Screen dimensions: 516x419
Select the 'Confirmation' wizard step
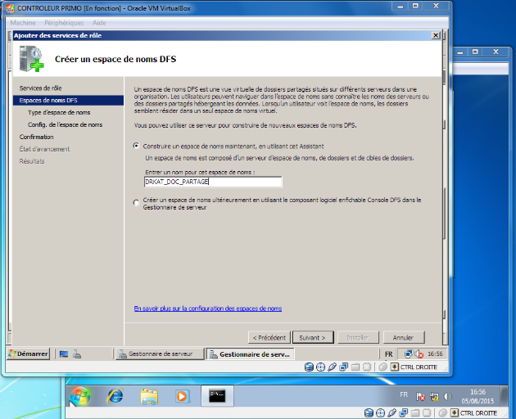36,137
